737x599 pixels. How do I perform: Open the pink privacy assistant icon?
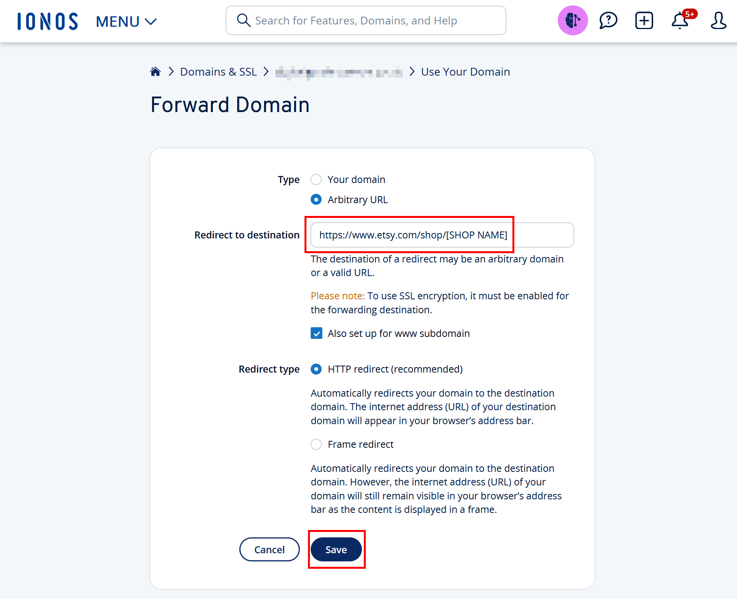573,20
